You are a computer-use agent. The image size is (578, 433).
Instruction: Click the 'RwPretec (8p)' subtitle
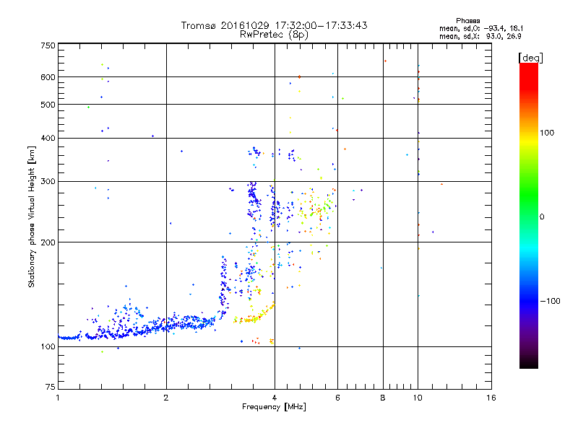(274, 35)
